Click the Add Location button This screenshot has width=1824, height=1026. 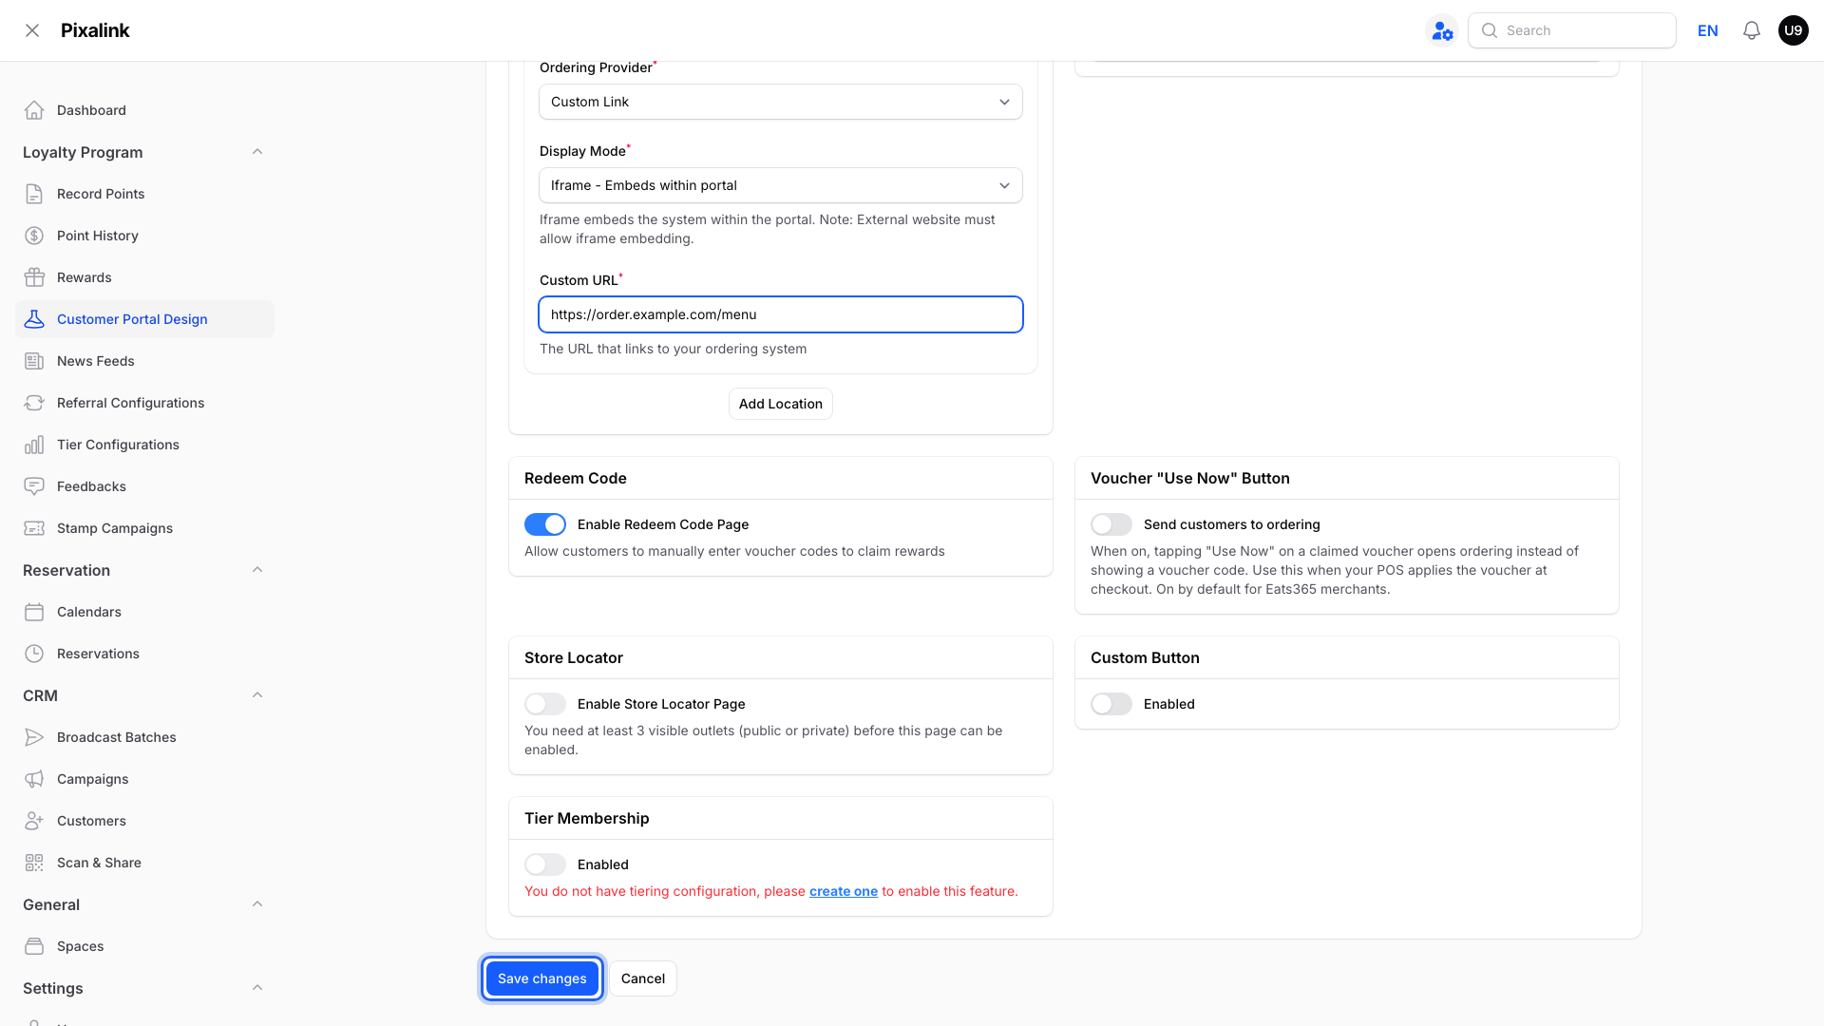(781, 404)
